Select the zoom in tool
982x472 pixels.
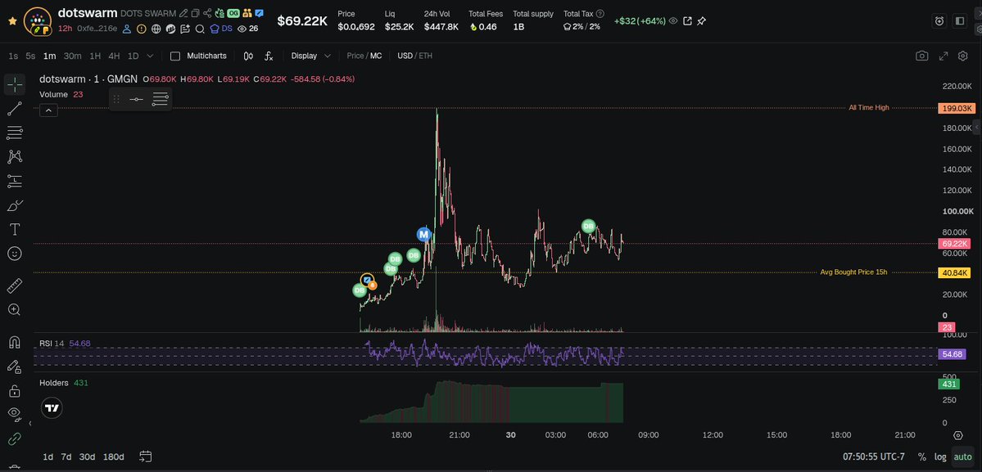point(15,309)
